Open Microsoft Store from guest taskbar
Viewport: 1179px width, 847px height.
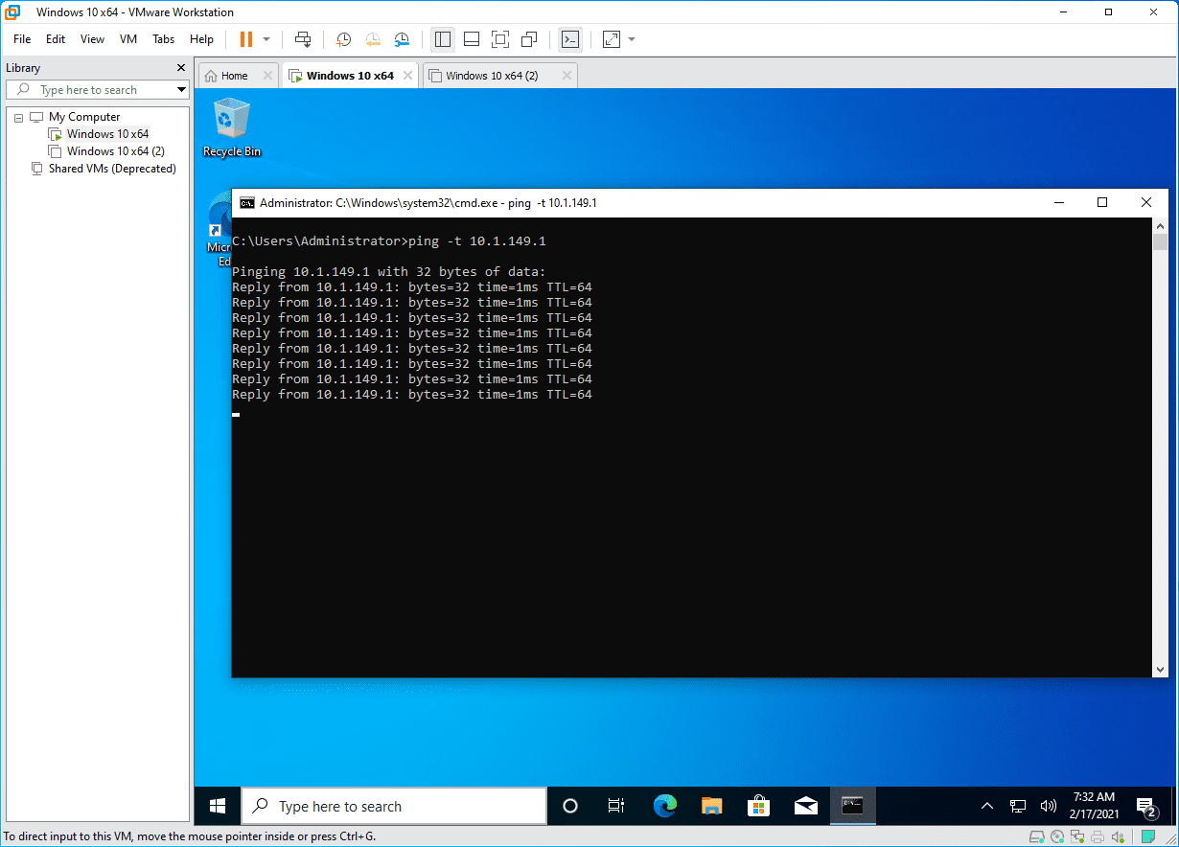point(758,806)
